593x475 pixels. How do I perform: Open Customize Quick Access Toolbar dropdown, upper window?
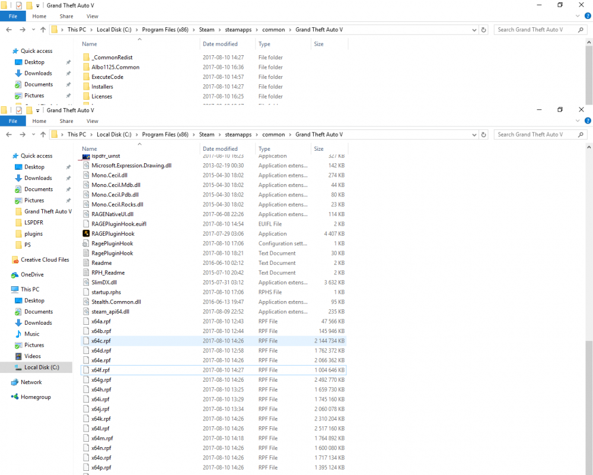pyautogui.click(x=37, y=6)
